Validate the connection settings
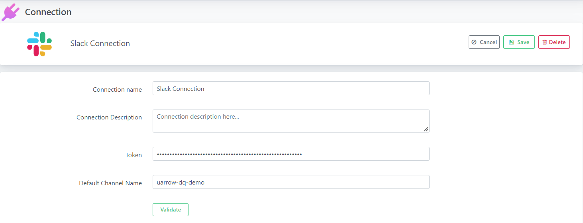The height and width of the screenshot is (223, 583). click(x=171, y=210)
